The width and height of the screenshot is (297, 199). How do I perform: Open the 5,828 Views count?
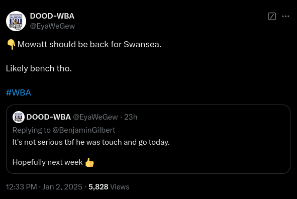[x=109, y=187]
